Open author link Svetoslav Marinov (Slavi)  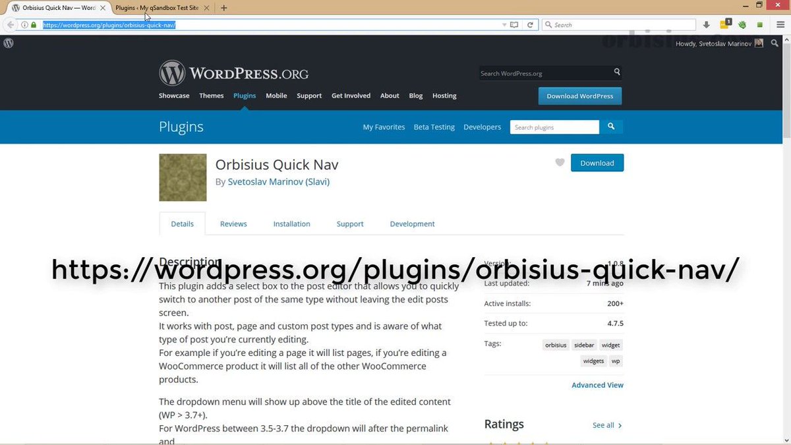pyautogui.click(x=279, y=181)
